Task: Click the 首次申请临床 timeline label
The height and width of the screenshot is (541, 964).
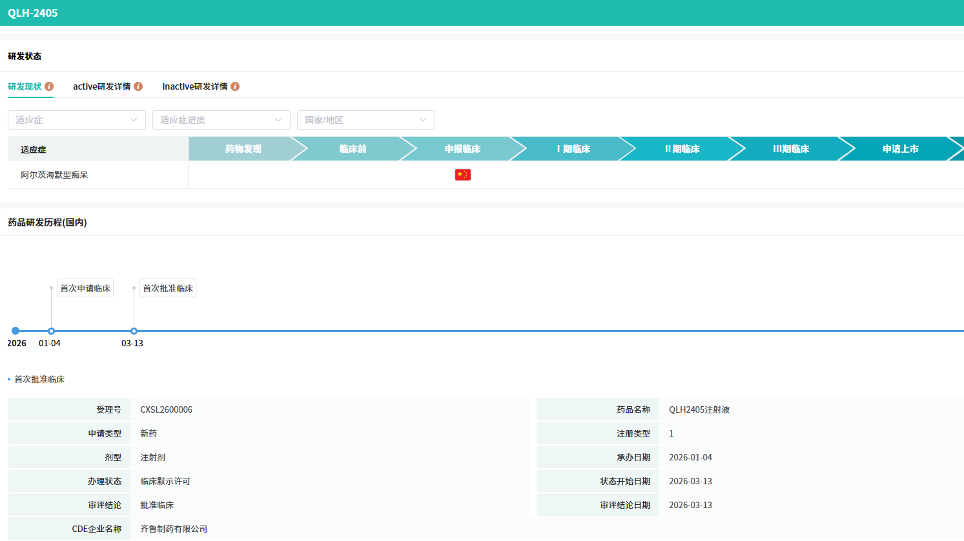Action: coord(85,288)
